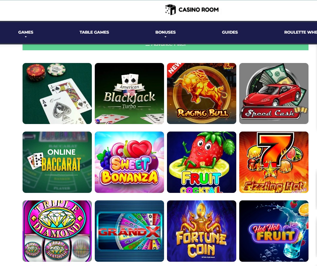This screenshot has height=266, width=317.
Task: Open the Fortune Coin game tile
Action: pos(202,231)
